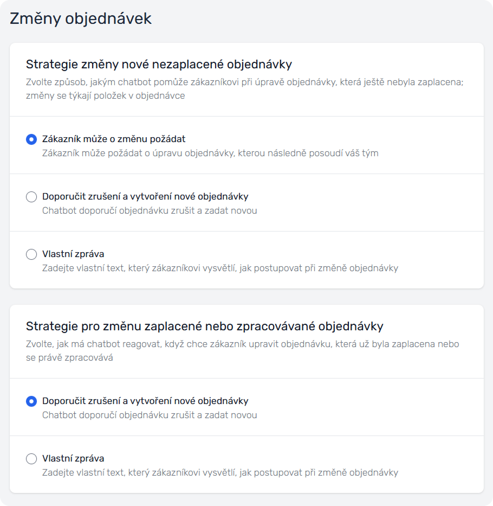
Task: Click description 'Zákazník může požádat o úpravu objednávky'
Action: tap(210, 153)
